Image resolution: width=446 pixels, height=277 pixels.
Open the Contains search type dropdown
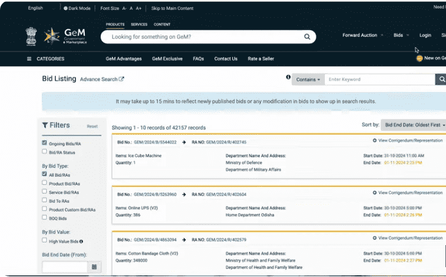pyautogui.click(x=307, y=80)
